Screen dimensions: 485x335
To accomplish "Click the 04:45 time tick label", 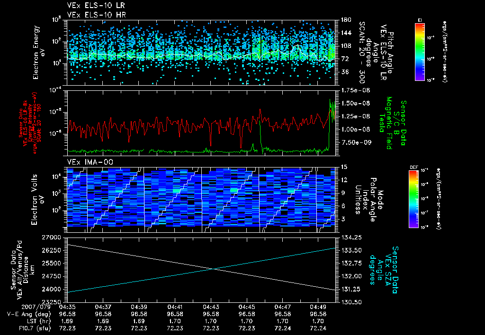I will click(247, 307).
